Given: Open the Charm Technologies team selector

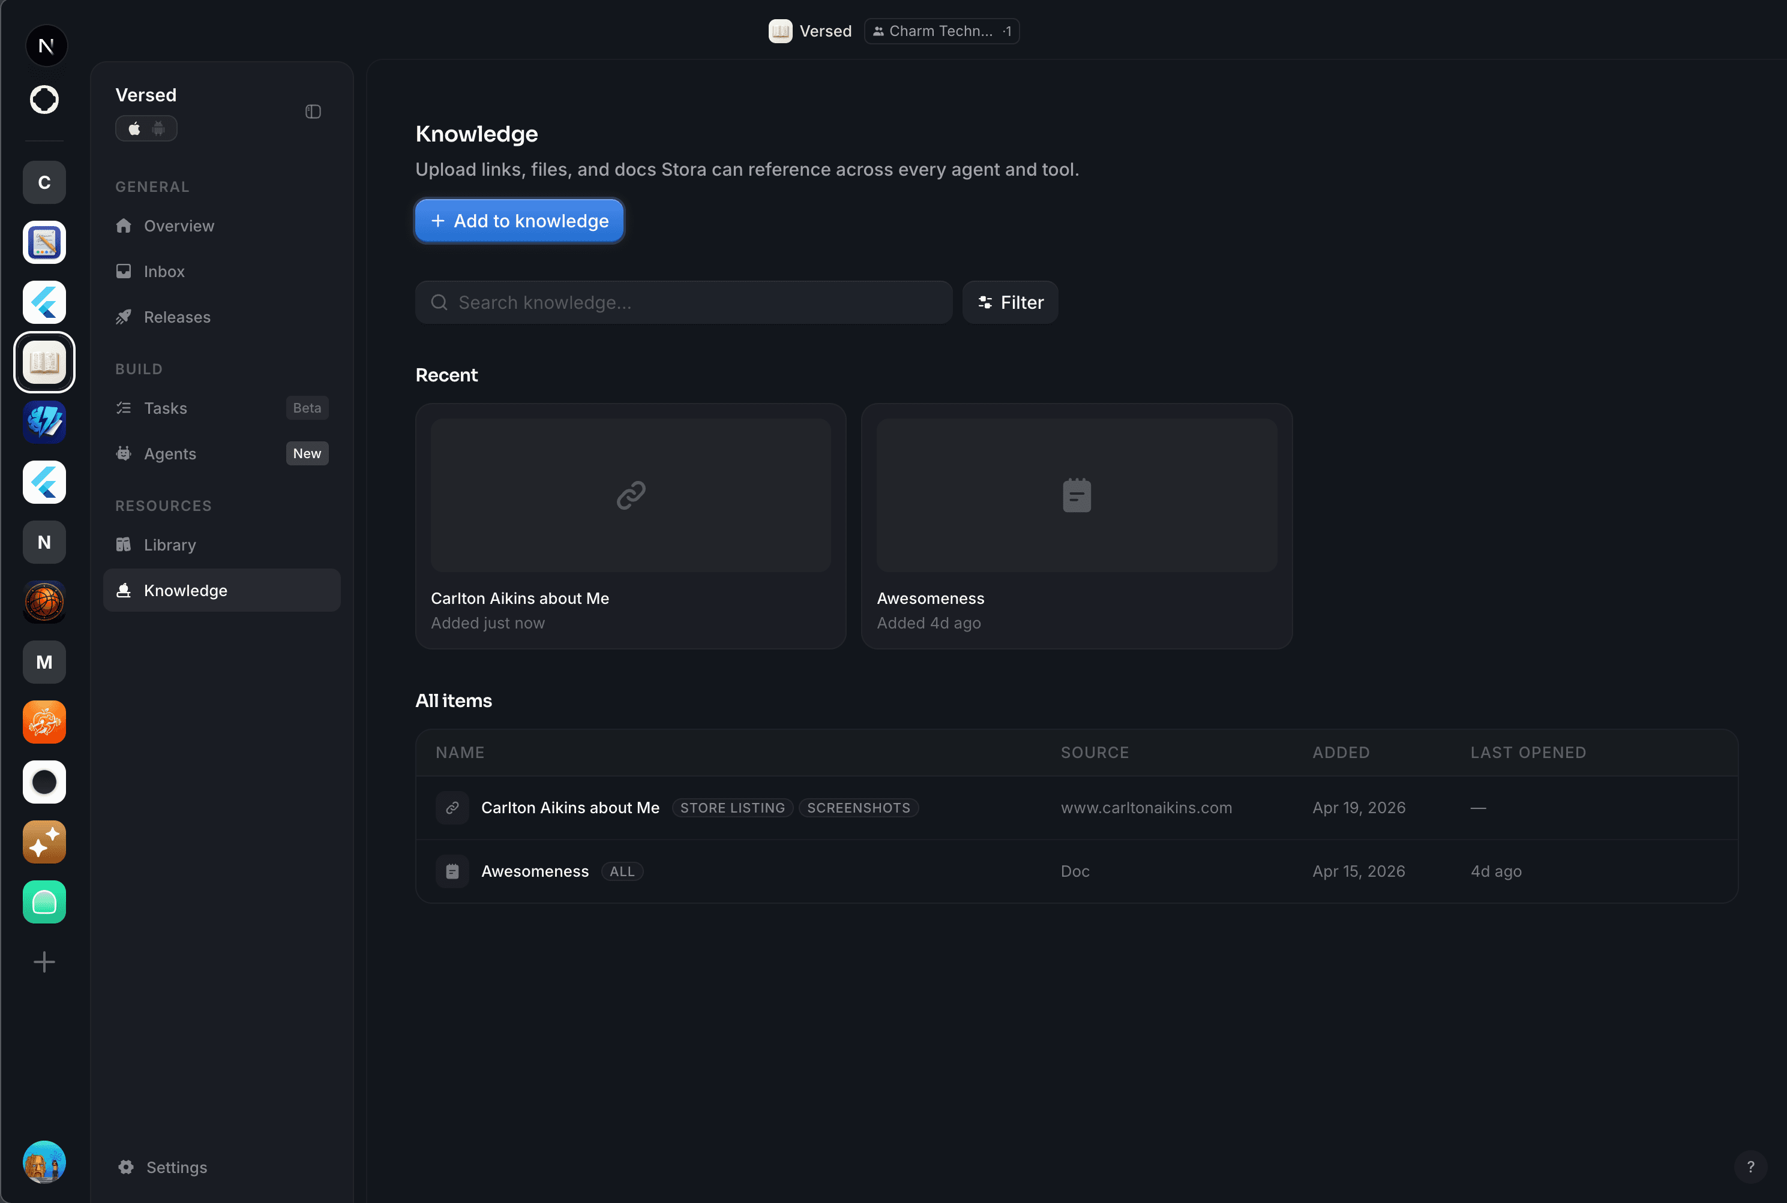Looking at the screenshot, I should click(941, 31).
